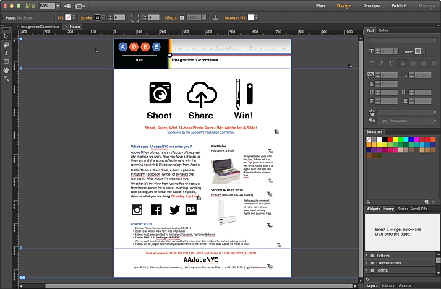
Task: Expand the Forms widget folder
Action: 367,270
